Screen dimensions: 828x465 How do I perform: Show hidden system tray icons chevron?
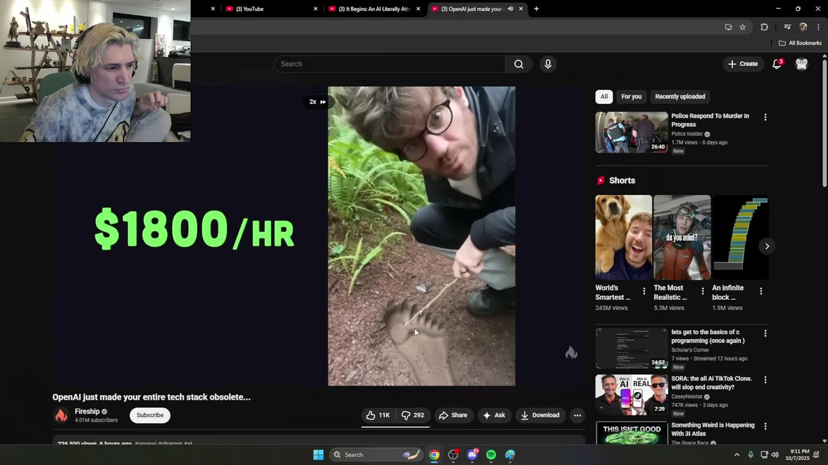click(737, 455)
